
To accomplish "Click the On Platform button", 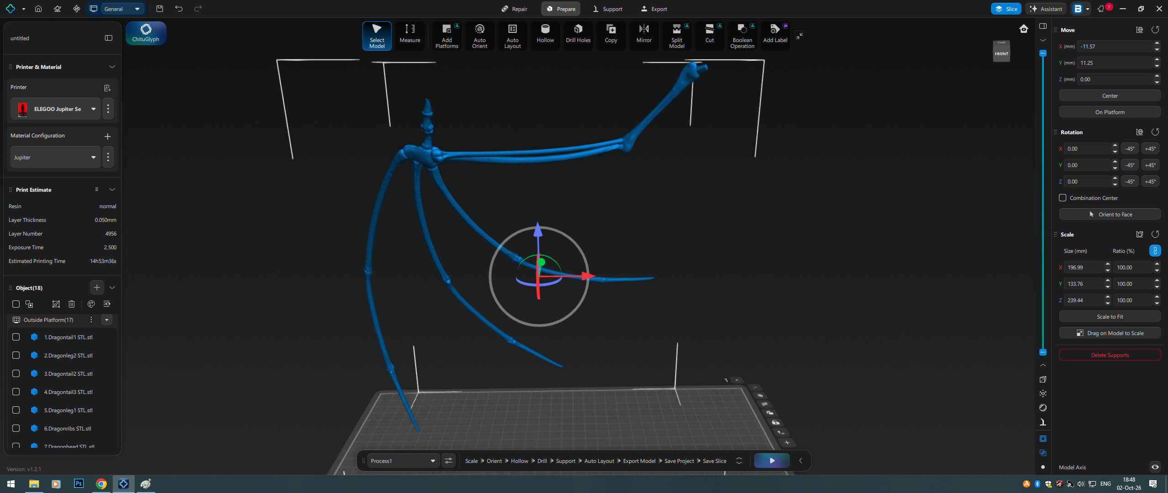I will (x=1110, y=112).
